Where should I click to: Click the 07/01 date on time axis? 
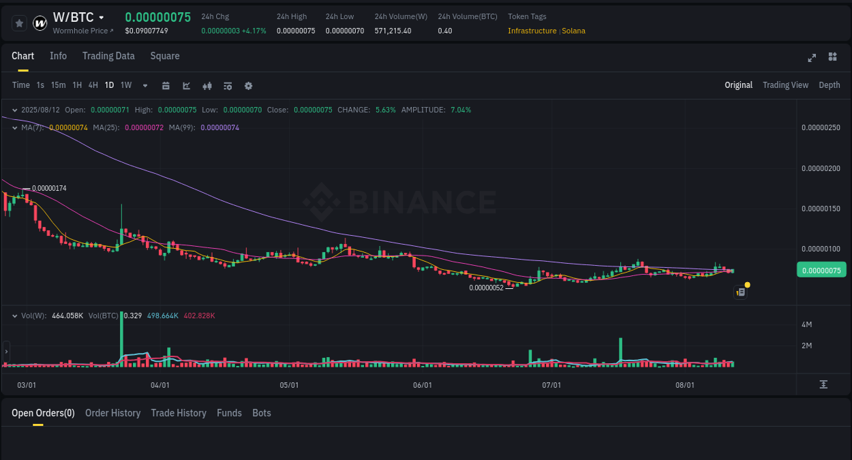tap(551, 385)
